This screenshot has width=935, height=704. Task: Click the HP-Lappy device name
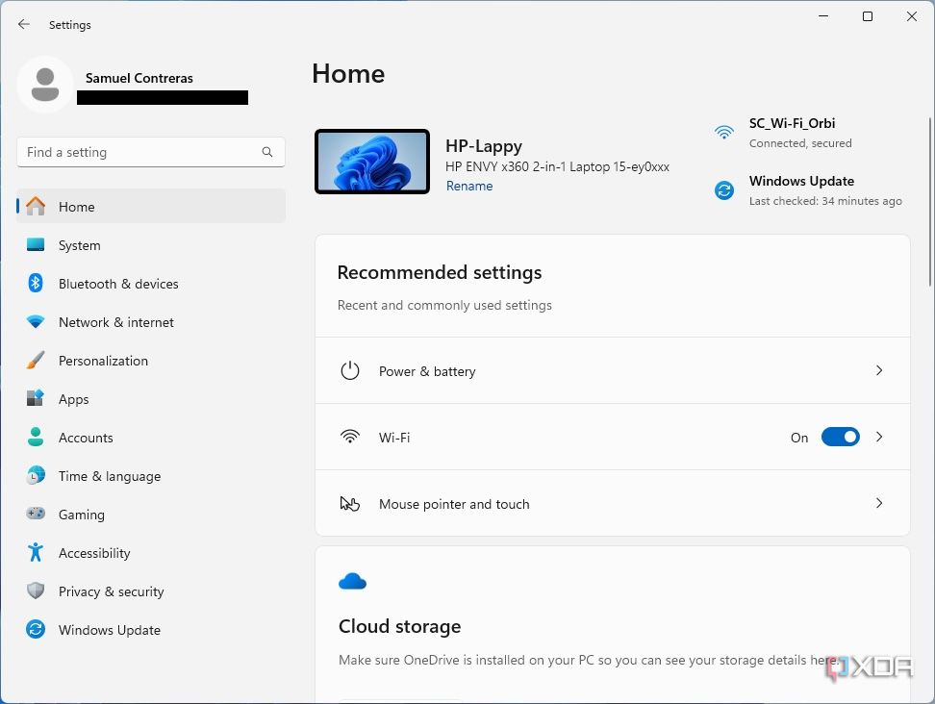point(484,146)
